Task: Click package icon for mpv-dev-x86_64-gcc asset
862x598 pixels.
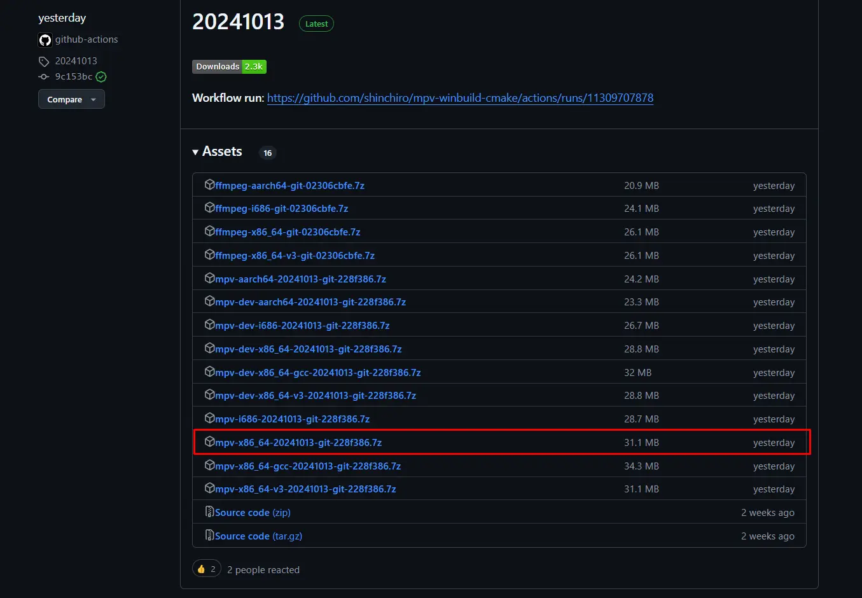Action: pos(209,372)
